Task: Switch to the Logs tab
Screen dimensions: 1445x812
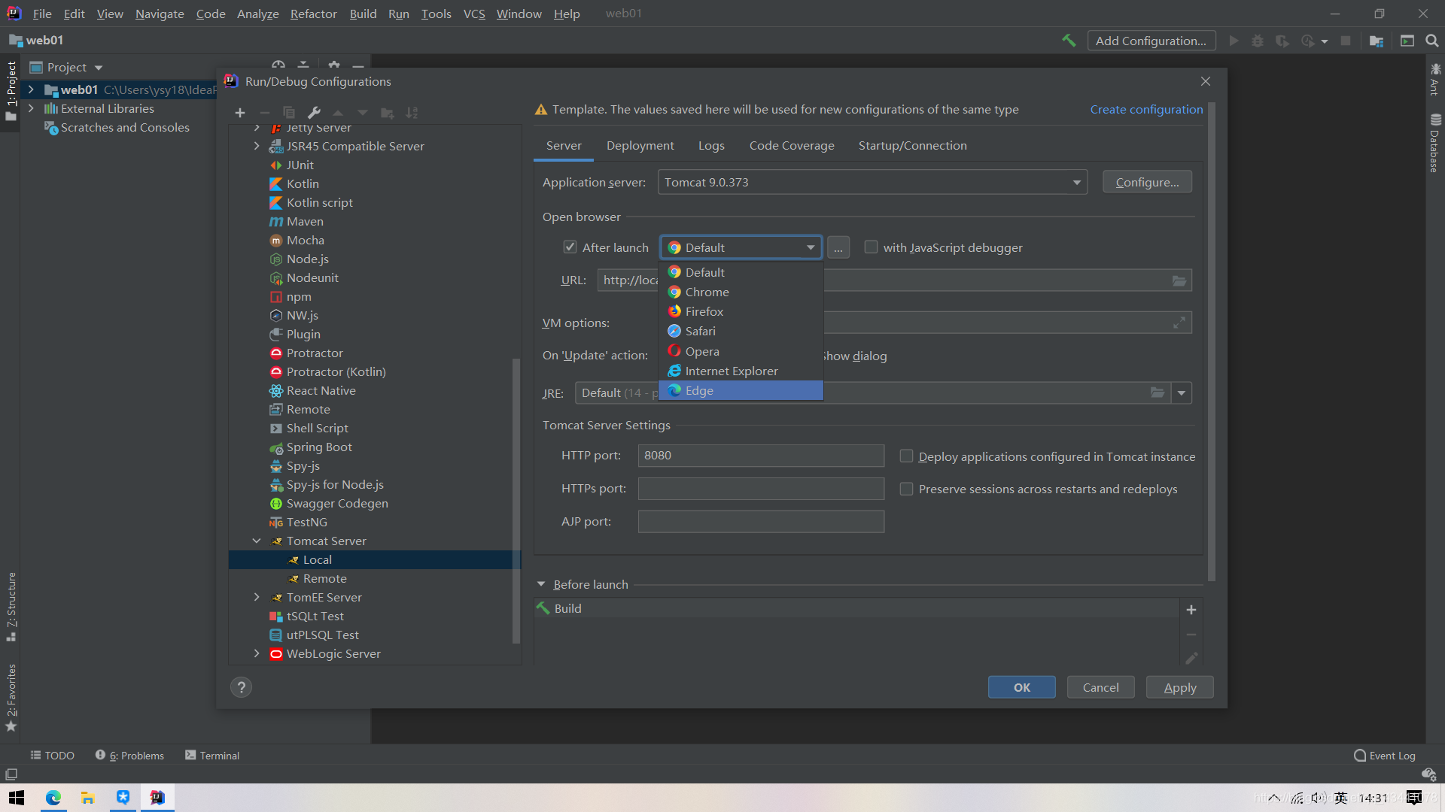Action: [710, 146]
